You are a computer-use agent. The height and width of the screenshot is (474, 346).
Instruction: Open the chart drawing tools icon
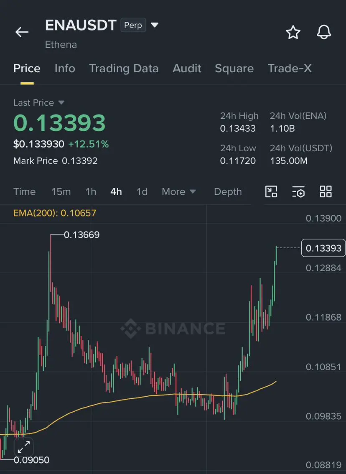(271, 192)
